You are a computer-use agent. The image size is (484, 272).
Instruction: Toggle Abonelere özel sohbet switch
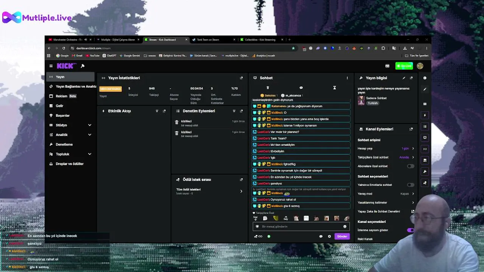(410, 166)
